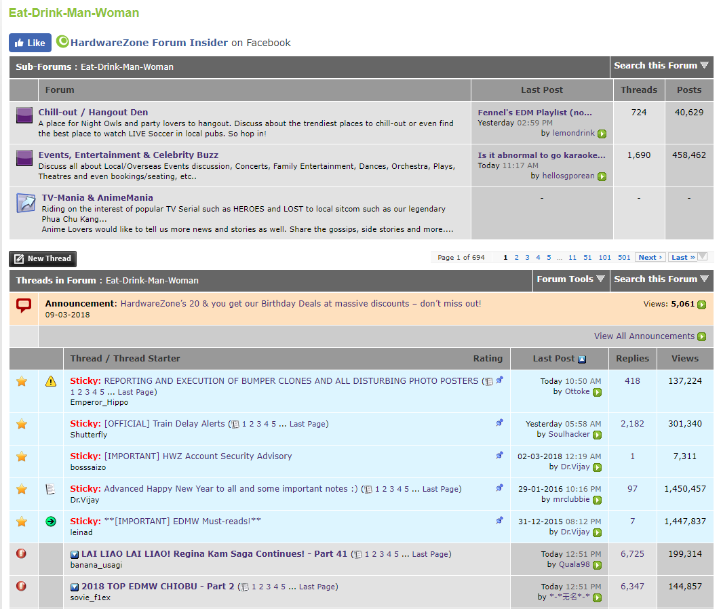
Task: Click star icon for HWZ Account Security Advisory
Action: [x=22, y=457]
